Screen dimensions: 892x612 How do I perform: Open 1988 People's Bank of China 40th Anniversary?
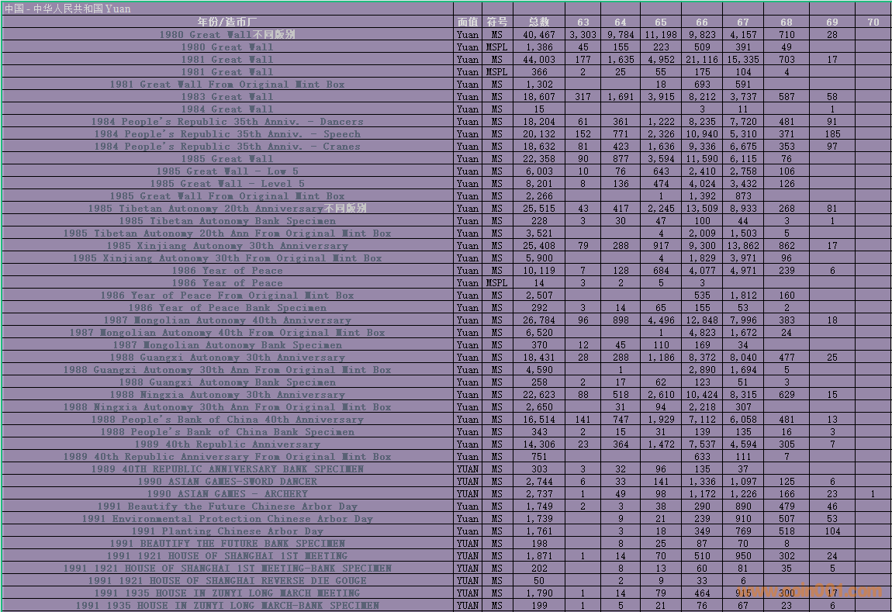pos(227,420)
